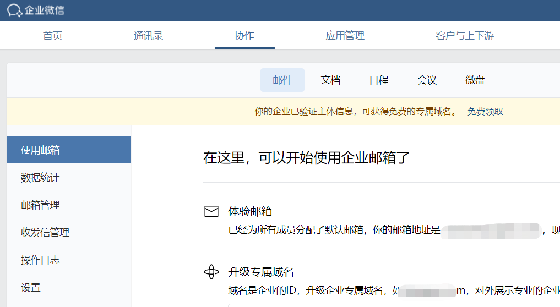Click the domain icon beside 升级专属域名
Image resolution: width=560 pixels, height=307 pixels.
pyautogui.click(x=211, y=272)
